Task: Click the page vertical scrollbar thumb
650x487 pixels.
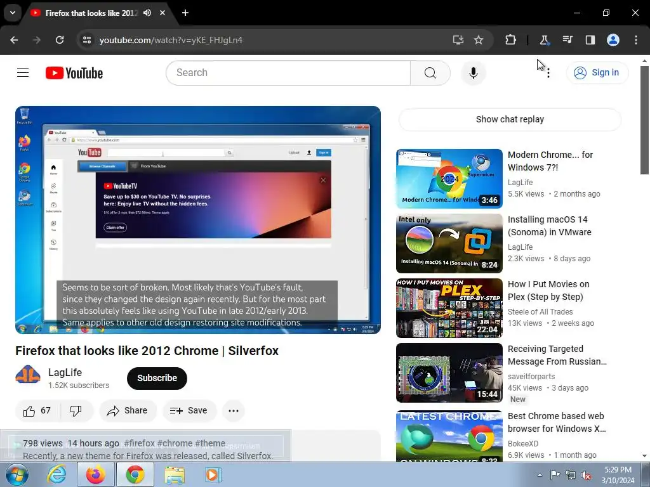Action: [x=645, y=120]
